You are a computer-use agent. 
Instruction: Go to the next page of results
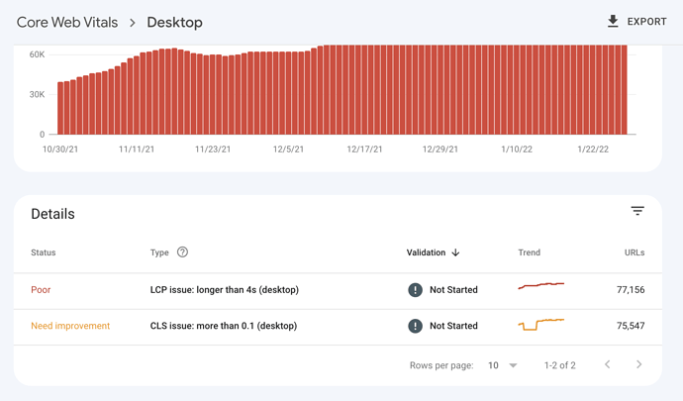[x=638, y=364]
